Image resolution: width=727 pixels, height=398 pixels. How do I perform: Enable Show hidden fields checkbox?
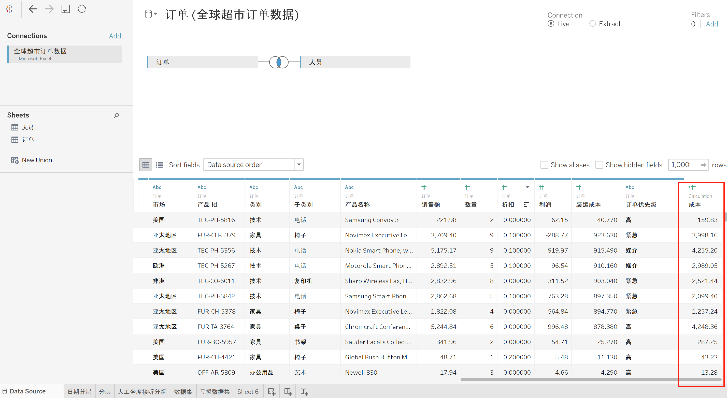599,165
